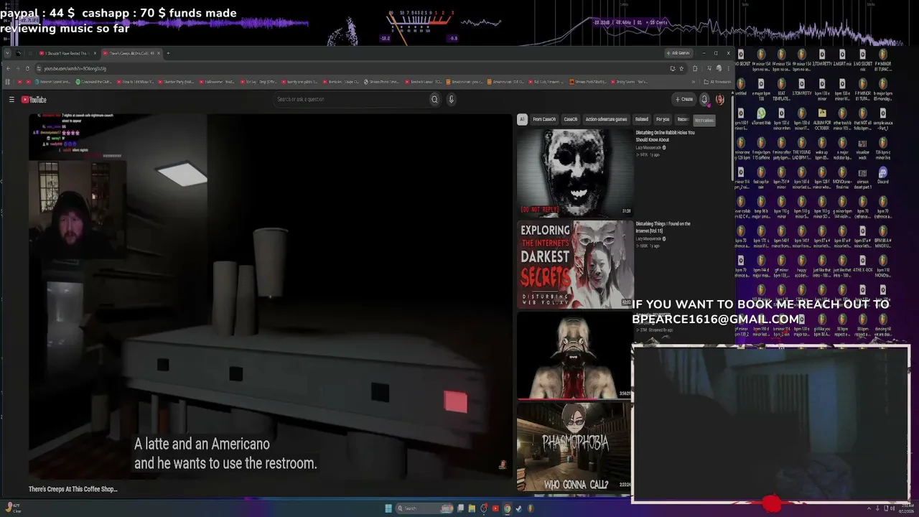Open the Windows Start menu
The image size is (919, 517).
point(388,508)
